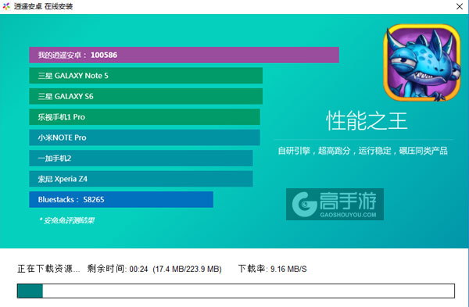Click the 逍遥安卓 在线安装 window title
Screen dimensions: 469x307
pos(43,6)
